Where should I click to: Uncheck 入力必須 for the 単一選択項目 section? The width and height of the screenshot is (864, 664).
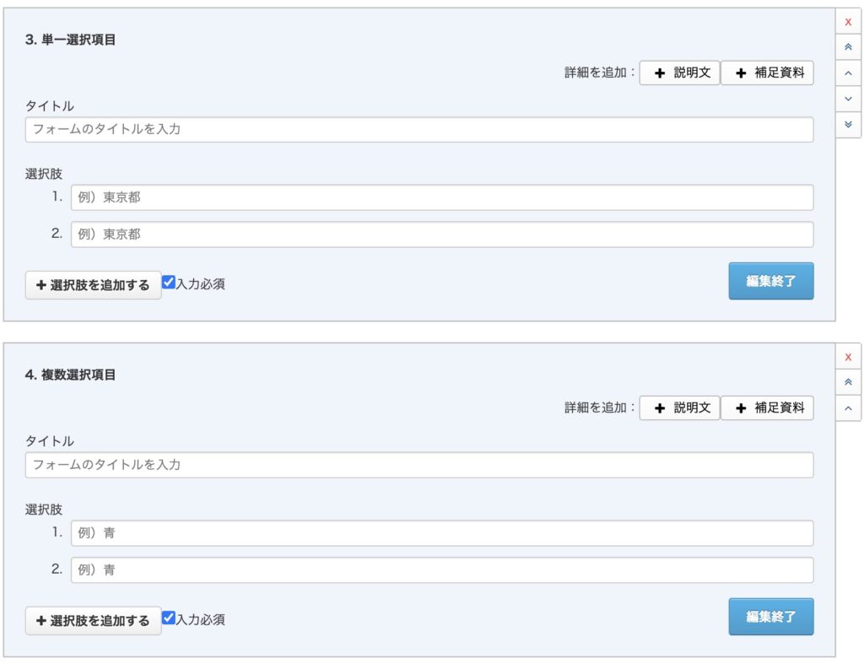click(169, 283)
